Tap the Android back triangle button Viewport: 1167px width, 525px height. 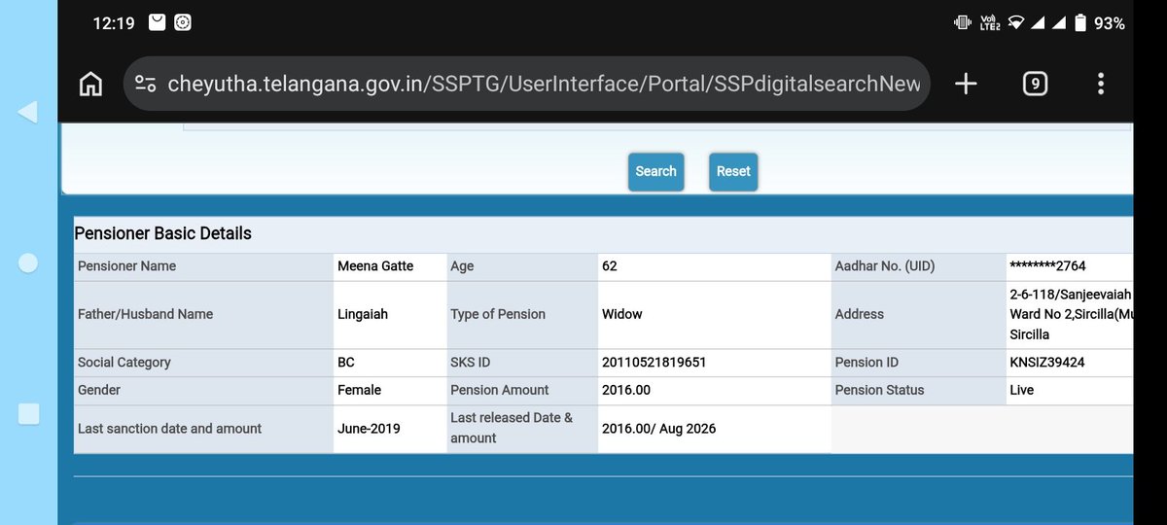click(x=27, y=112)
